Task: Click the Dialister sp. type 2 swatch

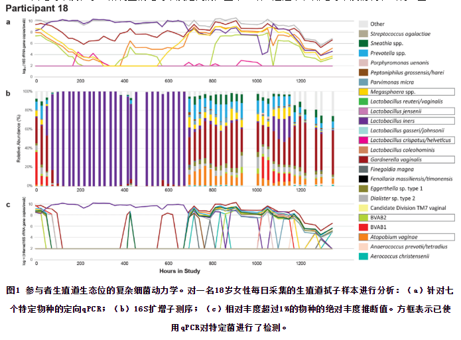Action: [x=363, y=198]
